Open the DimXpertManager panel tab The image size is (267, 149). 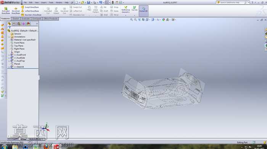(24, 24)
